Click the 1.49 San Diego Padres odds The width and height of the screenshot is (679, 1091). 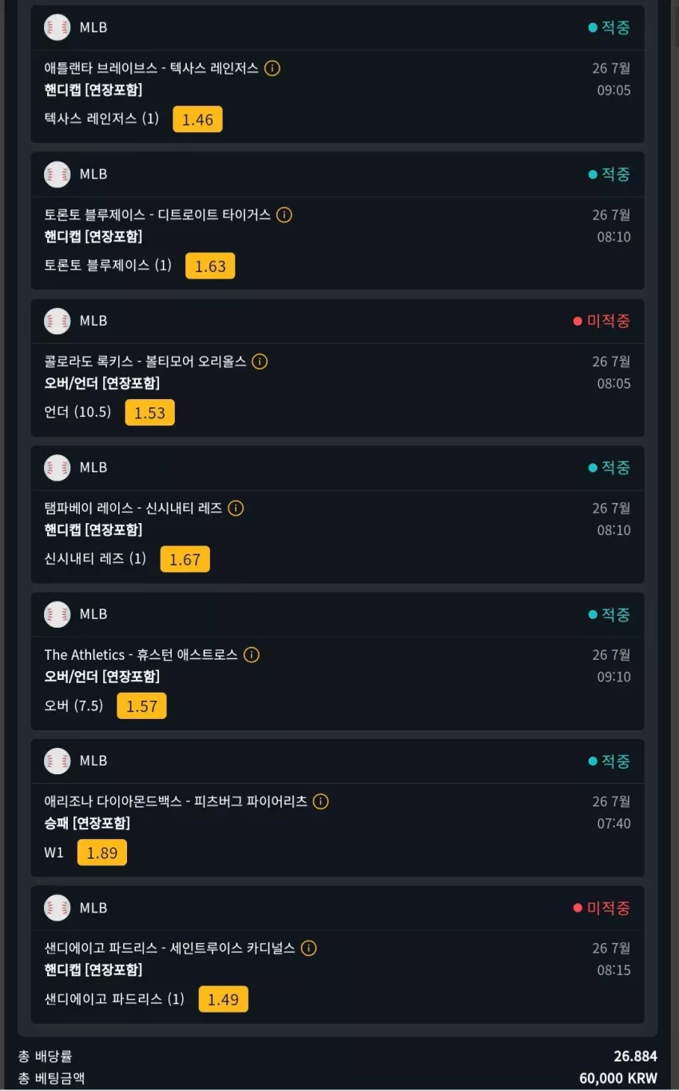coord(223,999)
